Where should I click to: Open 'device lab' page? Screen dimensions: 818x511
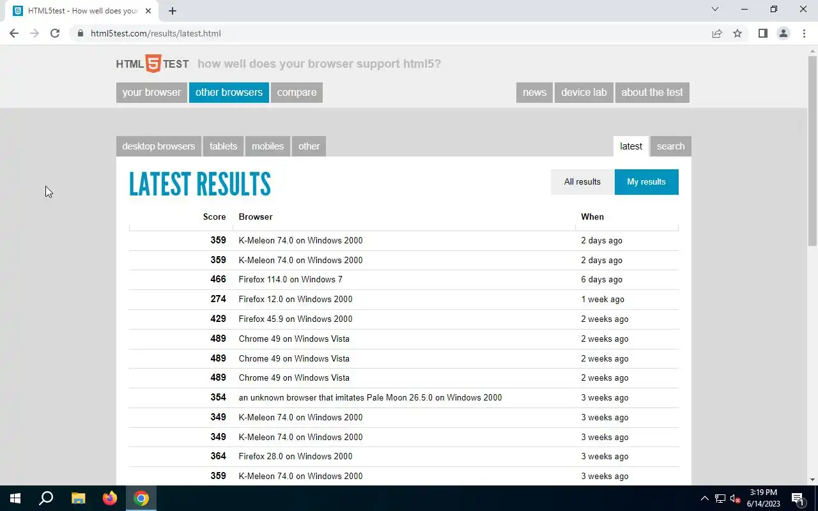pyautogui.click(x=583, y=92)
